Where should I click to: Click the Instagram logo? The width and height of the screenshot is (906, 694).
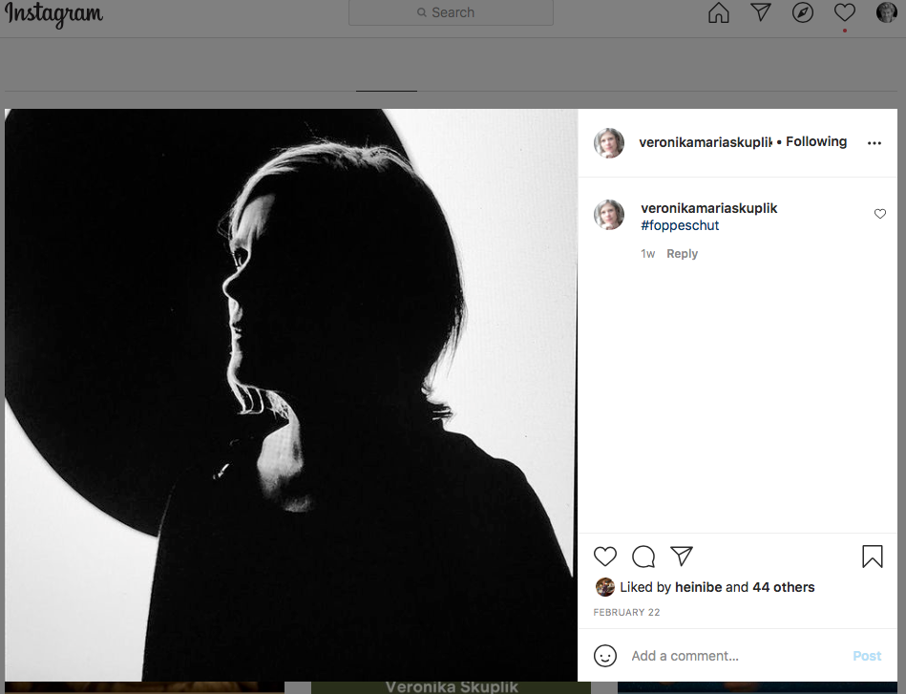tap(53, 14)
